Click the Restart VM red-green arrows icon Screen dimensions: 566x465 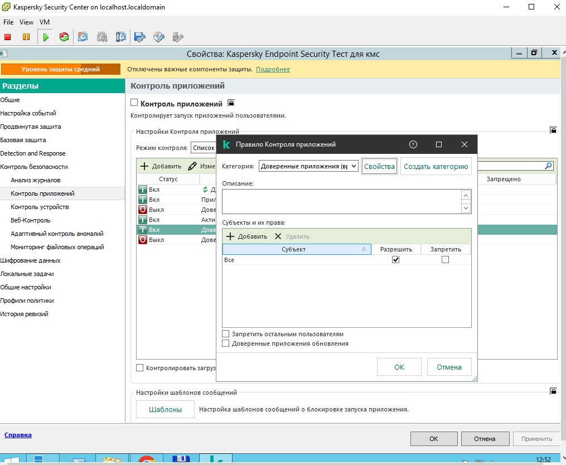click(x=64, y=37)
